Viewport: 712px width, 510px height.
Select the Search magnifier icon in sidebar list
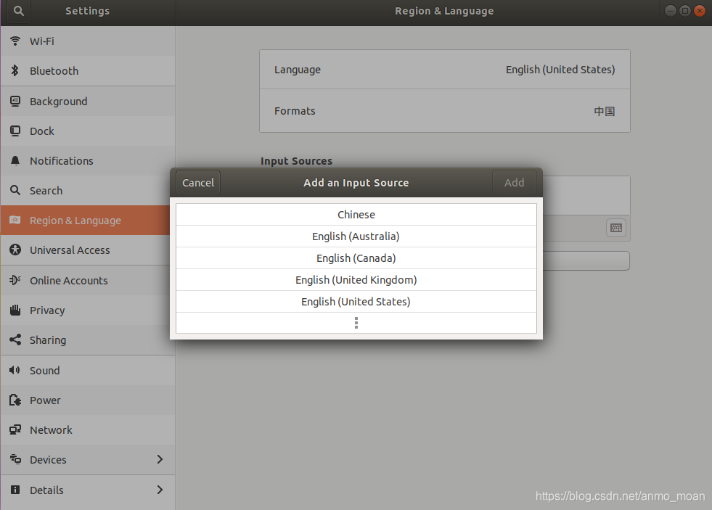pos(15,191)
